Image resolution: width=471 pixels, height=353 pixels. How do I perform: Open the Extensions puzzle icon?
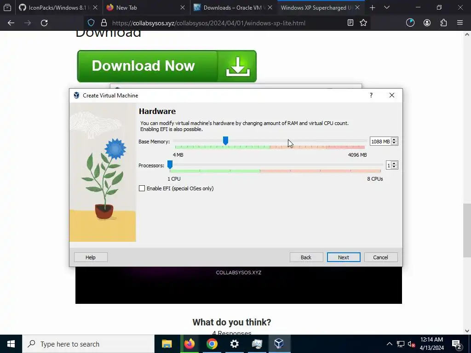coord(443,23)
